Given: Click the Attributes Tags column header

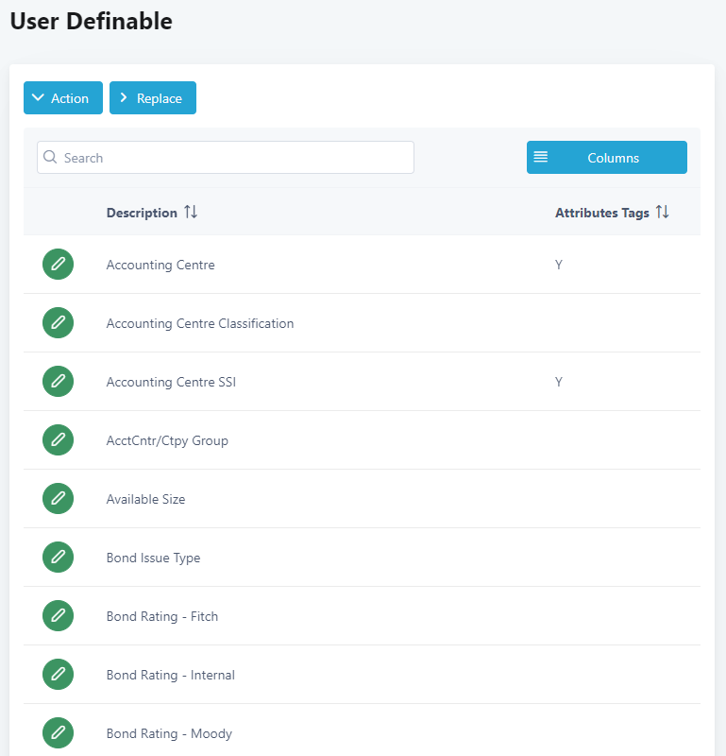Looking at the screenshot, I should point(601,213).
